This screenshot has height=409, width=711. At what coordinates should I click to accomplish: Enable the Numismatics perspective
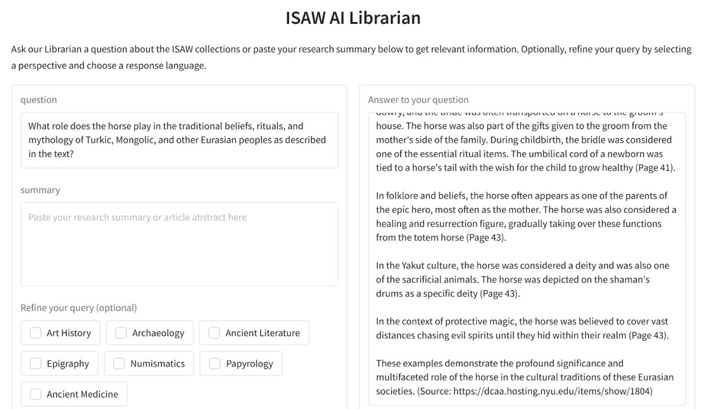coord(119,364)
